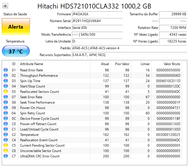Image resolution: width=189 pixels, height=167 pixels.
Task: Click the Firmware field showing JP4OA3EA
Action: (97, 14)
